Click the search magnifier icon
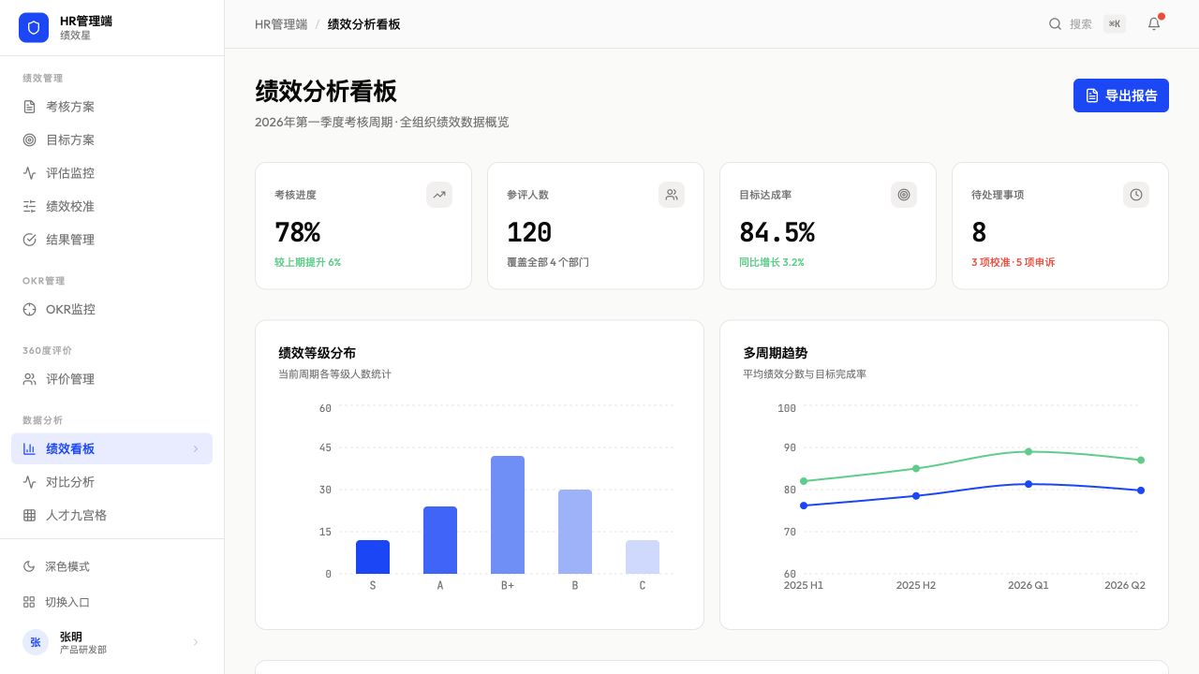The height and width of the screenshot is (674, 1199). coord(1055,24)
